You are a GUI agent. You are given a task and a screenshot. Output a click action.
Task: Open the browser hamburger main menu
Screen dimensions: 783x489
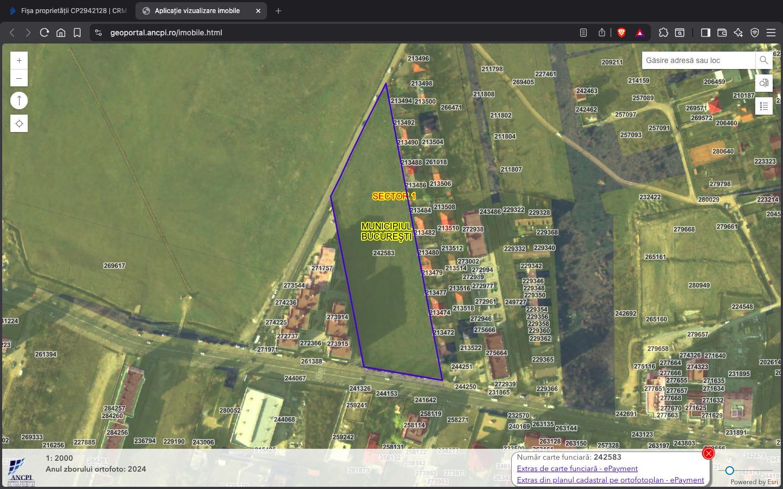point(771,33)
